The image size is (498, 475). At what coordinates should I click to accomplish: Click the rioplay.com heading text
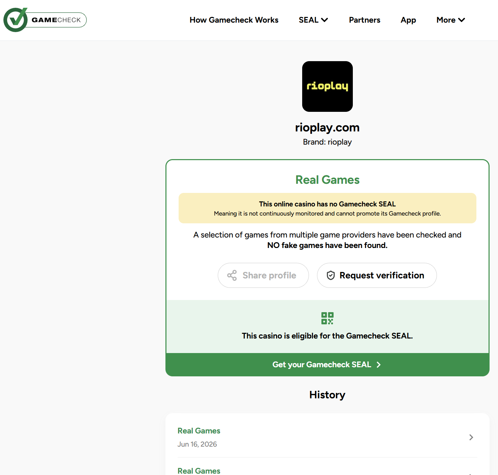pyautogui.click(x=327, y=127)
